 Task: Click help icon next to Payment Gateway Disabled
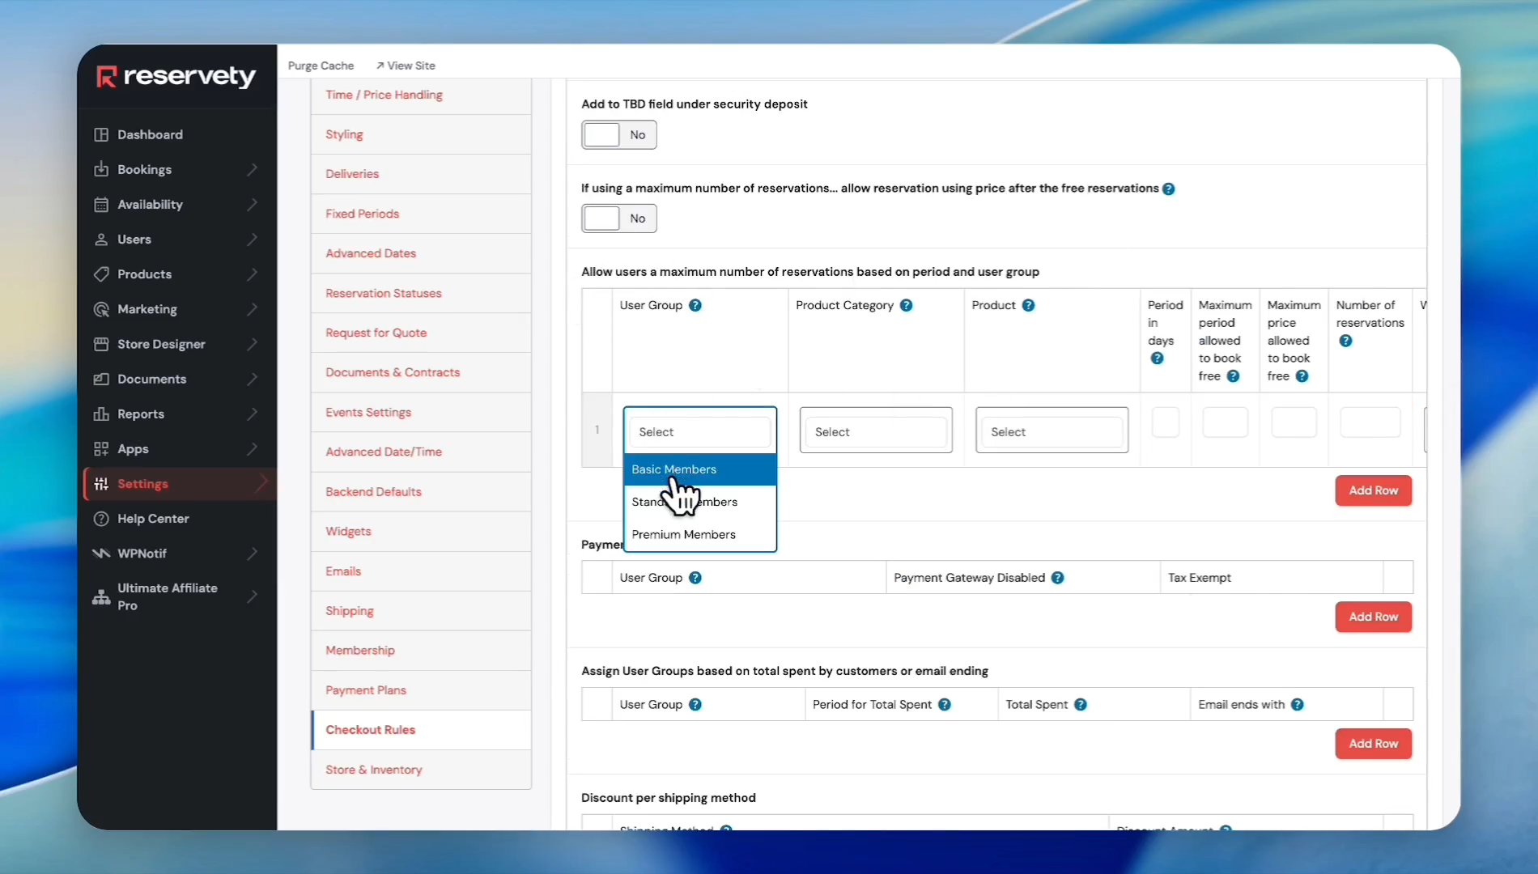pyautogui.click(x=1057, y=578)
